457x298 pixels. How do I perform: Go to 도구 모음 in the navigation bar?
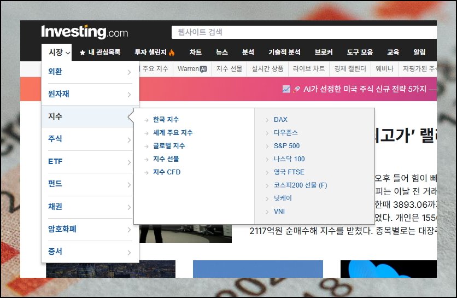tap(360, 52)
